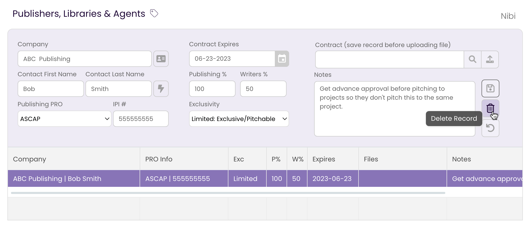Click the Exc column header
This screenshot has height=227, width=530.
[x=247, y=159]
